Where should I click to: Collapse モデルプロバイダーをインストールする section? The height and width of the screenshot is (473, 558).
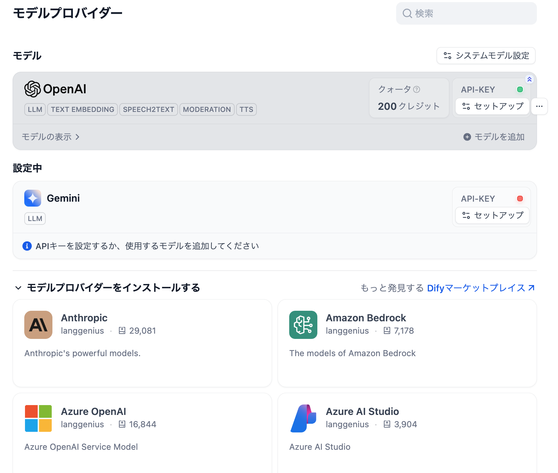[108, 288]
